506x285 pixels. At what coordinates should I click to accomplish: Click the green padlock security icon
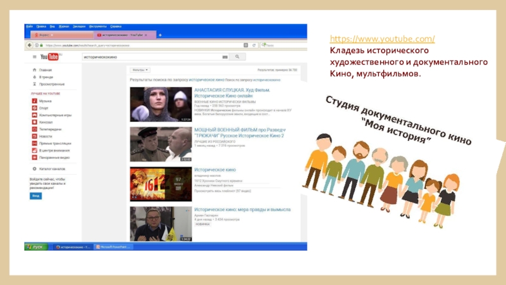click(x=41, y=45)
